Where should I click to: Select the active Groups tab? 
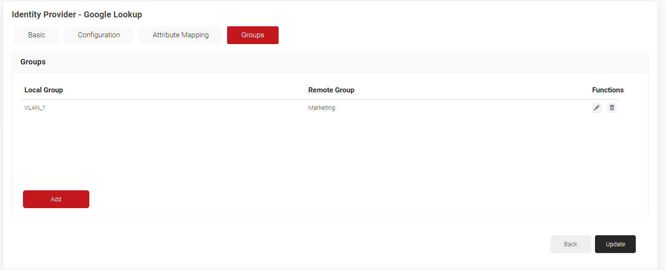253,35
